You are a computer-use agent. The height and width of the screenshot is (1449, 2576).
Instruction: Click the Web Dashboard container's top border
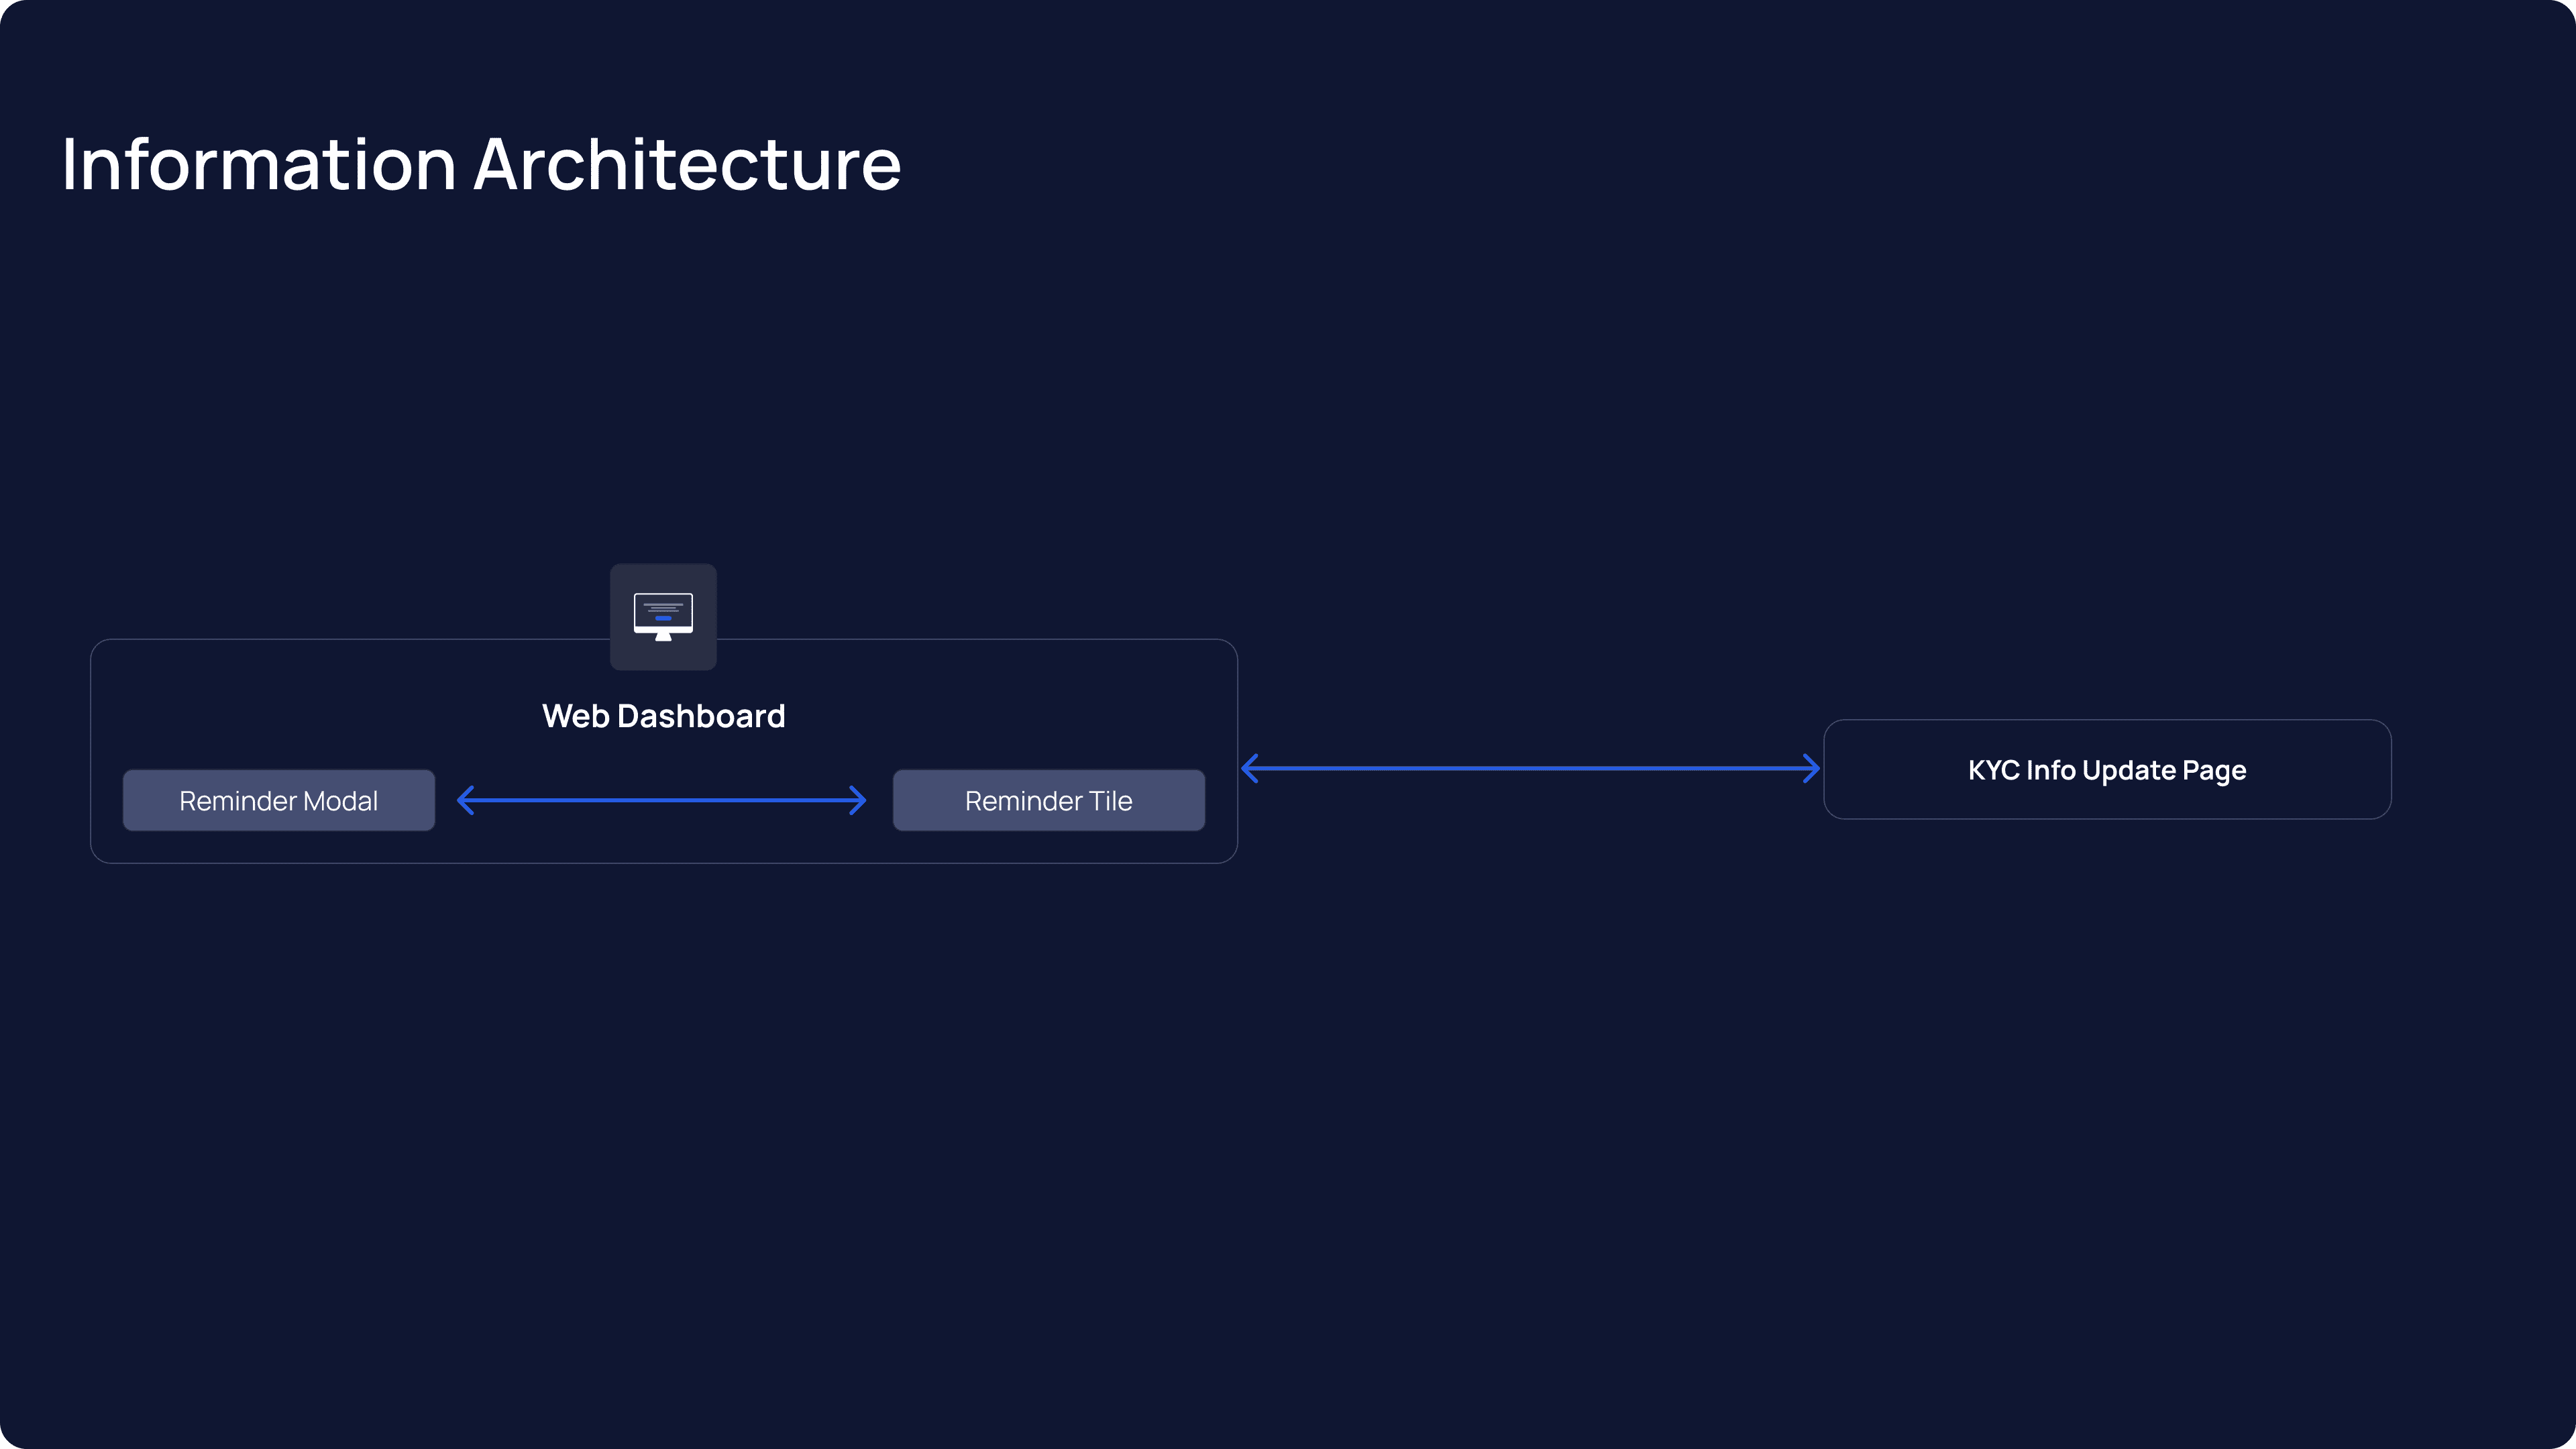click(x=350, y=640)
